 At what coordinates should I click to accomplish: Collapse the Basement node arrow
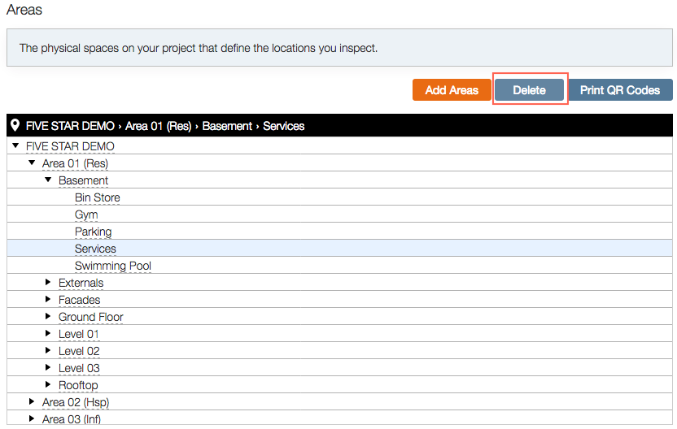[x=48, y=180]
